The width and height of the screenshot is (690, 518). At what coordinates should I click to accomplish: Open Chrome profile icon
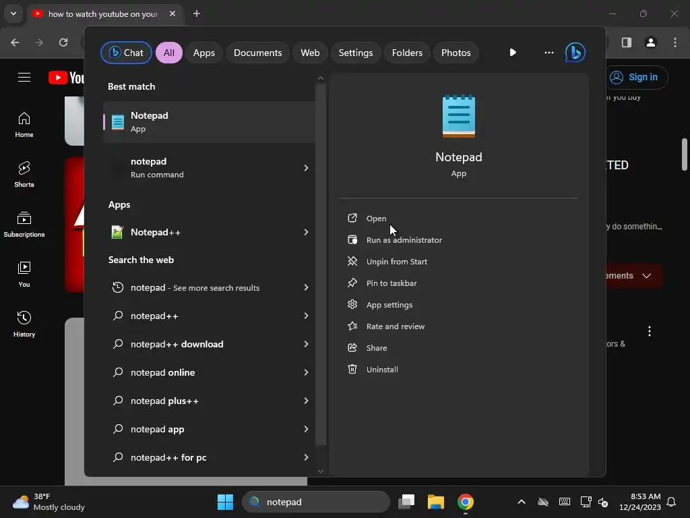point(651,42)
